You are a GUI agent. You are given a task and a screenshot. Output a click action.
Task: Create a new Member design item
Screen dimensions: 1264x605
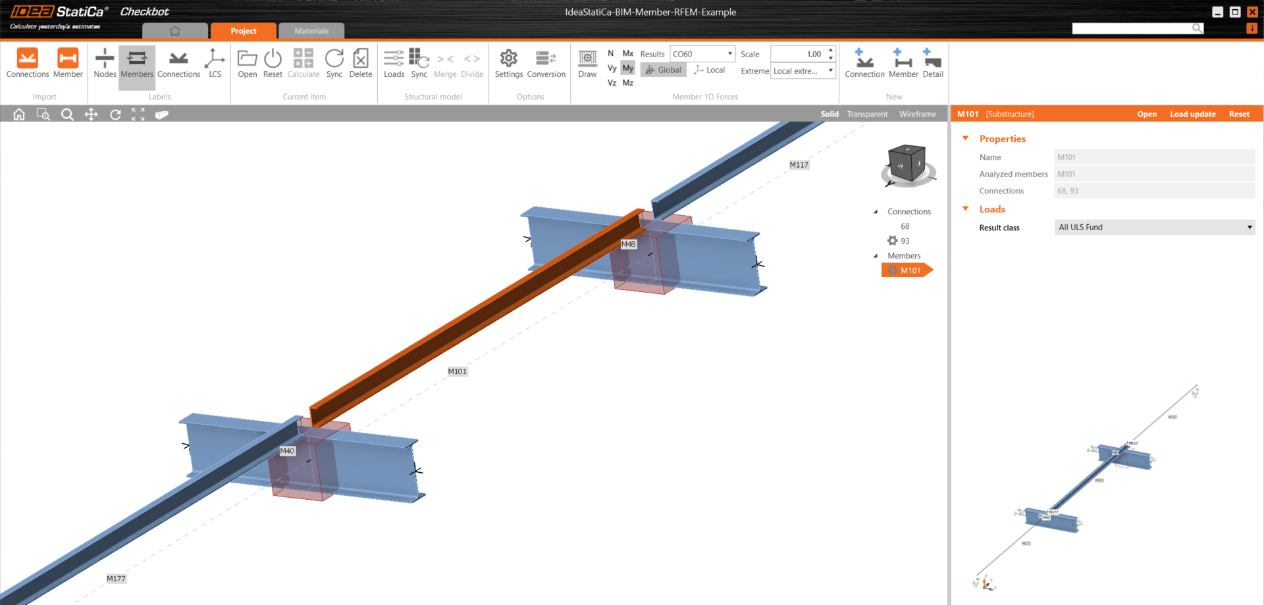(903, 64)
